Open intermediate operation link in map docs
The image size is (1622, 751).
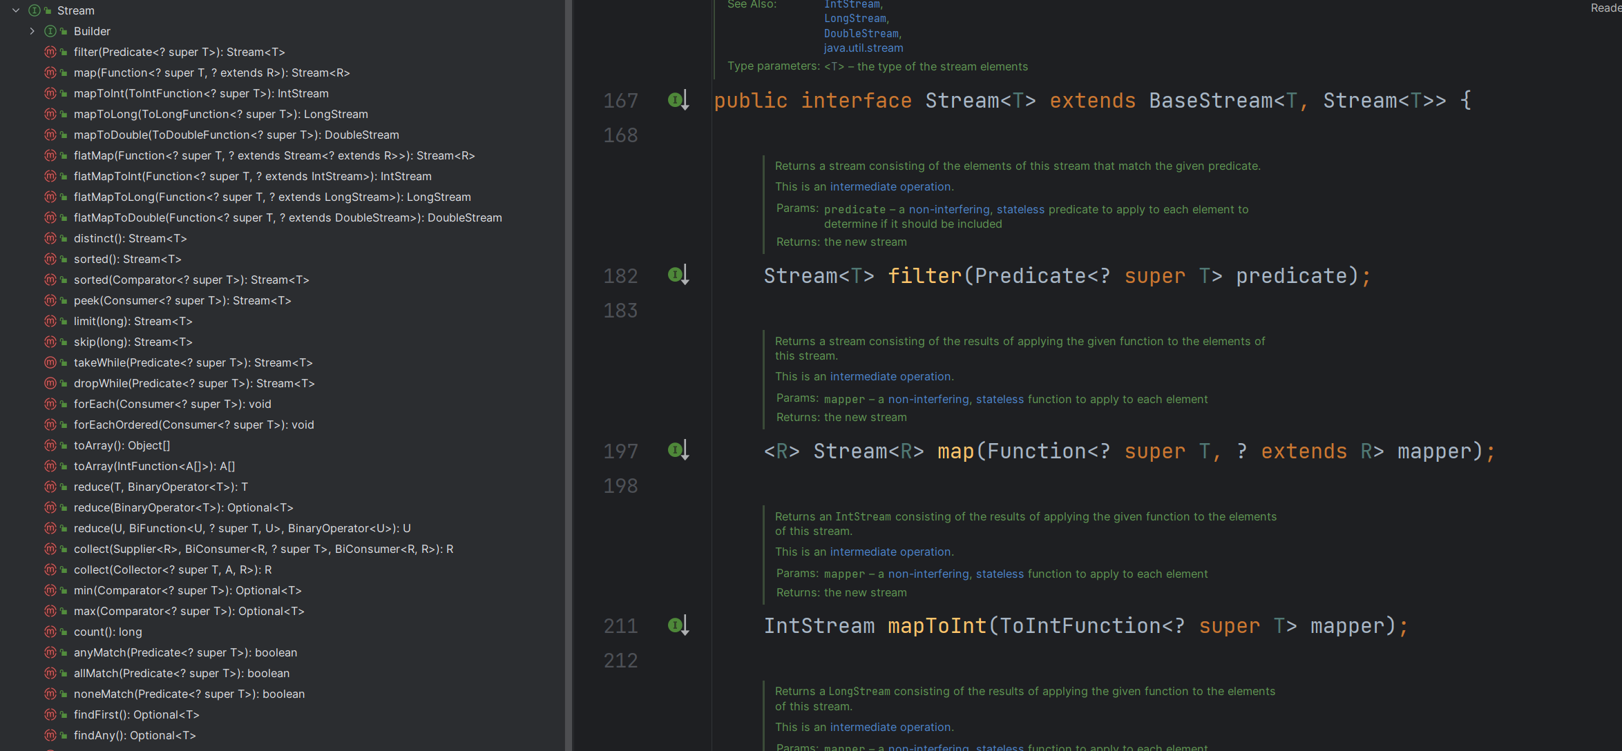pos(890,376)
